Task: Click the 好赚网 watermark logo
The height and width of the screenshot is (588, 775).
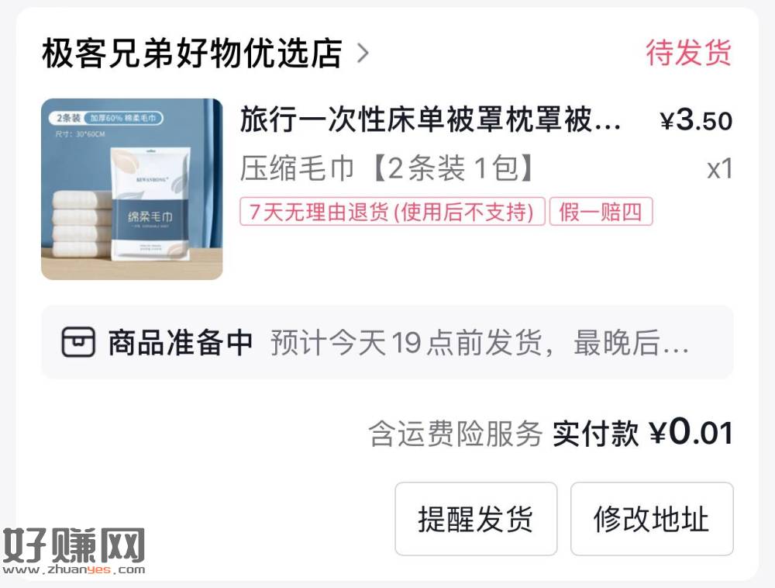Action: point(74,545)
